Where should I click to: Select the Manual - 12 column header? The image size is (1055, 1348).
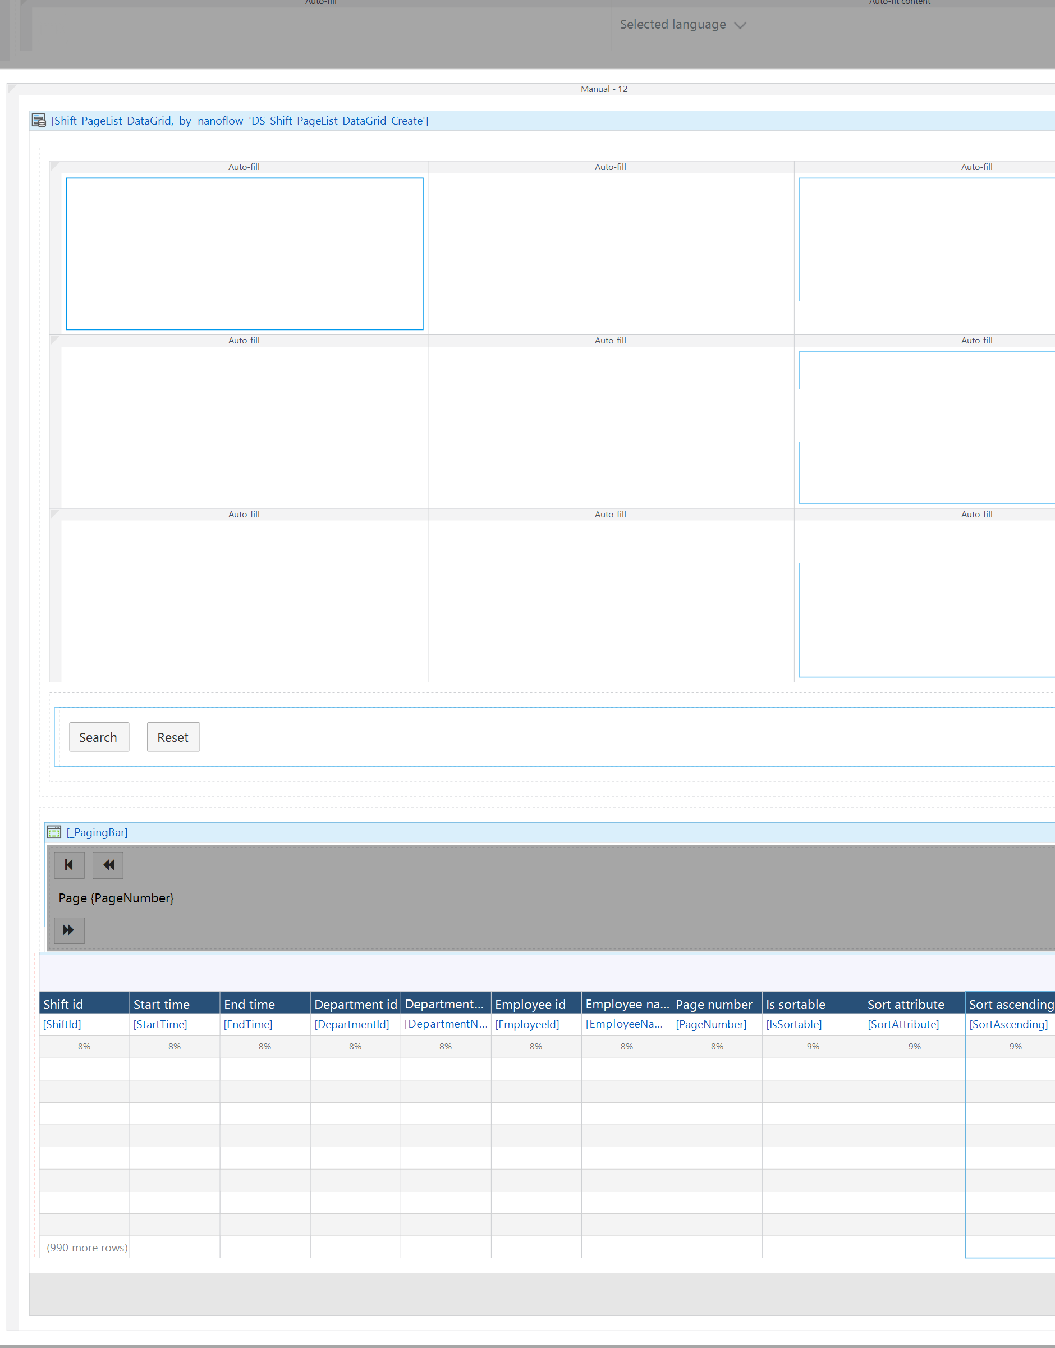pyautogui.click(x=604, y=89)
